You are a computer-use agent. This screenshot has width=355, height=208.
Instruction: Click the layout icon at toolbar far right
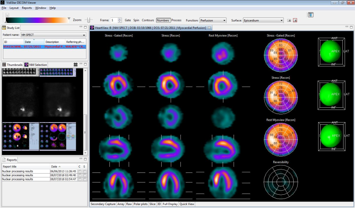(x=310, y=15)
